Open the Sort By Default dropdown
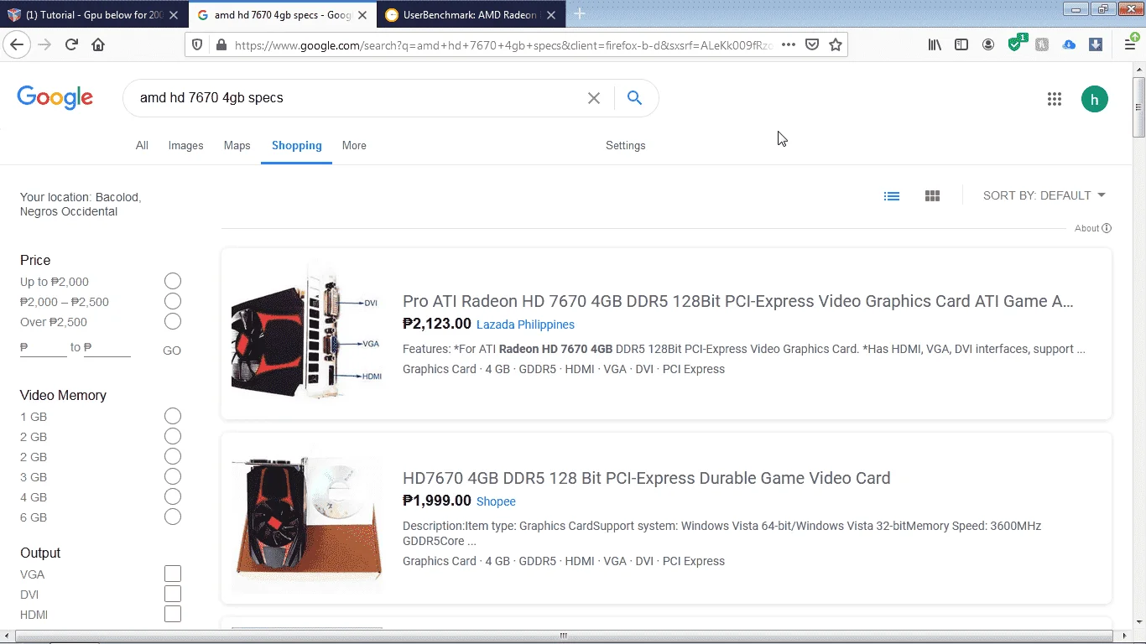Image resolution: width=1146 pixels, height=644 pixels. pos(1044,195)
